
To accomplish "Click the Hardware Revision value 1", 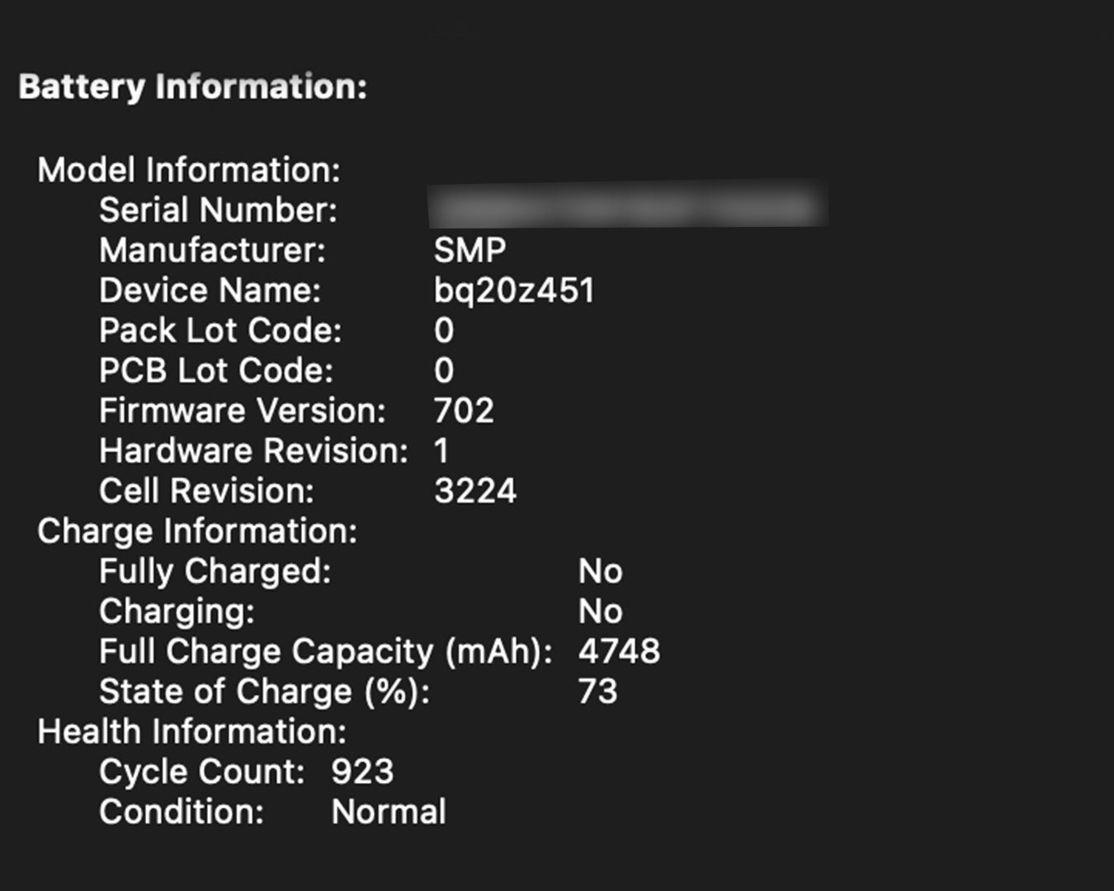I will [441, 451].
